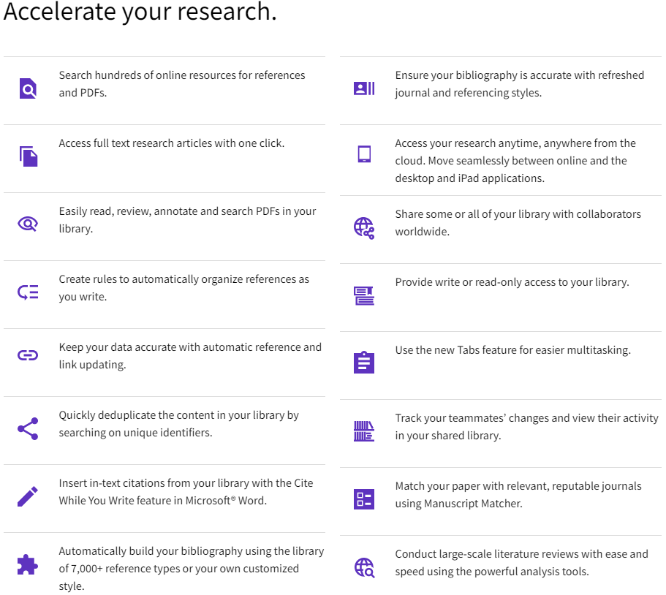This screenshot has height=595, width=666.
Task: Click the pencil Cite While You Write icon
Action: (x=28, y=497)
